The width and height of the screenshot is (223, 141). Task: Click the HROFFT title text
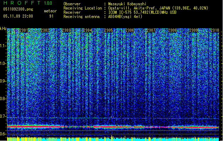pos(22,3)
